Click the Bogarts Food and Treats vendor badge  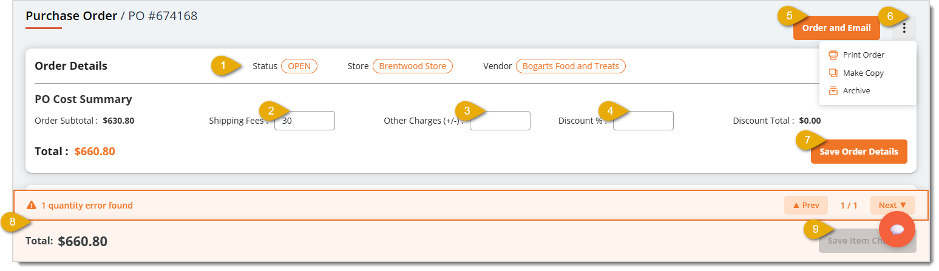(x=571, y=66)
